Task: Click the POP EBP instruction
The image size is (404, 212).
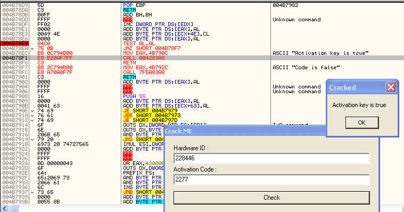Action: 135,5
